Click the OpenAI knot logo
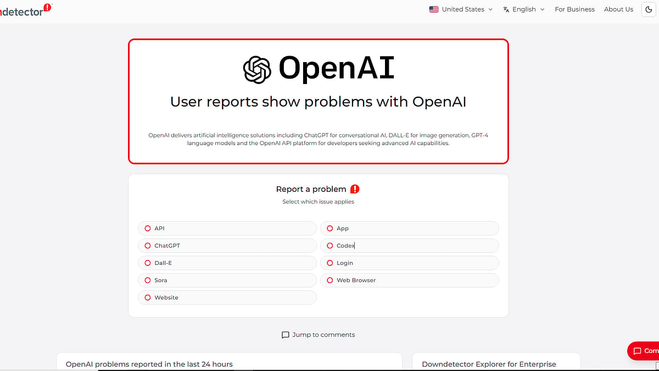 click(x=257, y=70)
